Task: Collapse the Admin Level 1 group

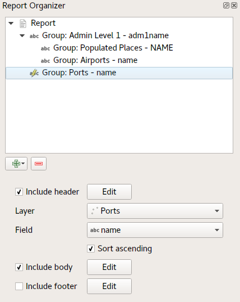Action: click(x=22, y=35)
